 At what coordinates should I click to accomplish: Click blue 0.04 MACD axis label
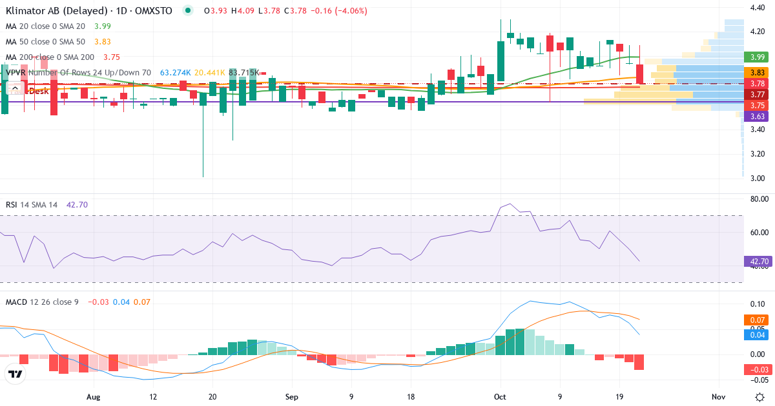pos(756,334)
